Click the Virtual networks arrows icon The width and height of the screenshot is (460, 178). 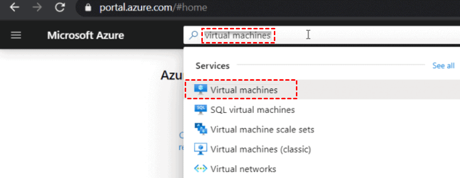[x=201, y=169]
